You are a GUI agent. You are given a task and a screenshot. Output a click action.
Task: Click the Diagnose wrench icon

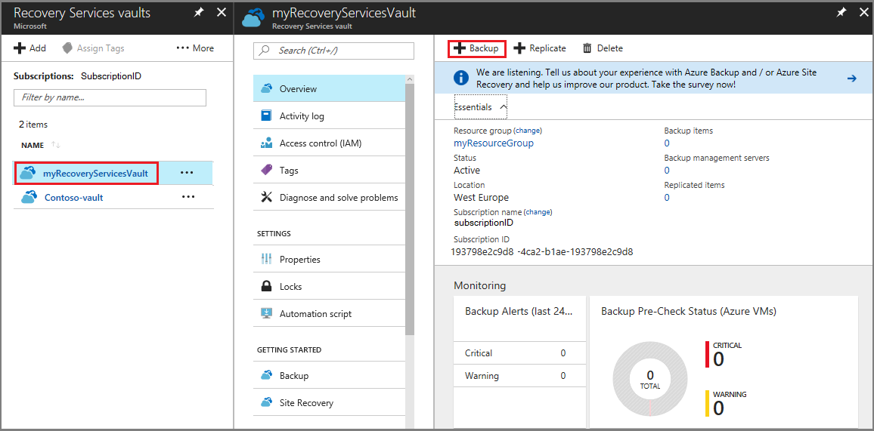[266, 198]
